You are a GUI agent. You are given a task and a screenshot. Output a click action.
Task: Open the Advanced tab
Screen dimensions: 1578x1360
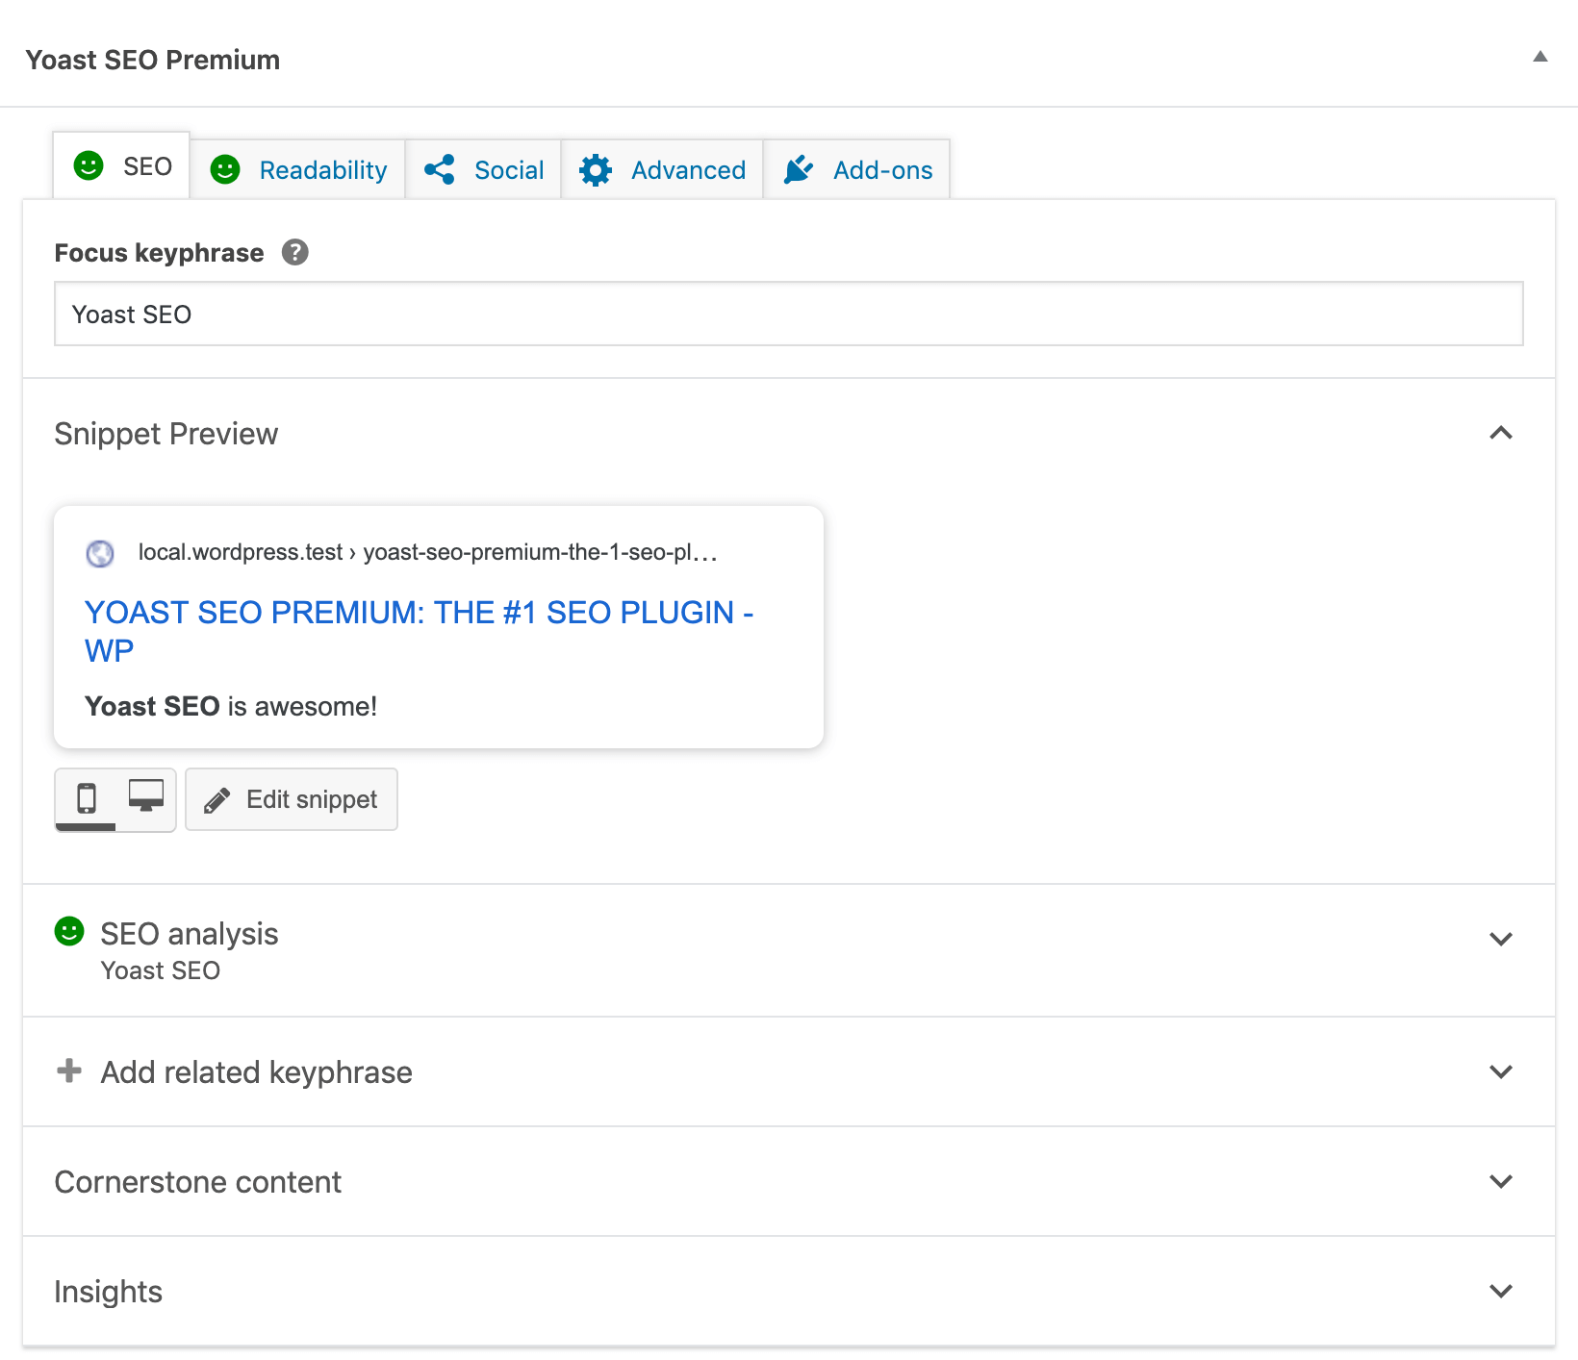pos(663,169)
